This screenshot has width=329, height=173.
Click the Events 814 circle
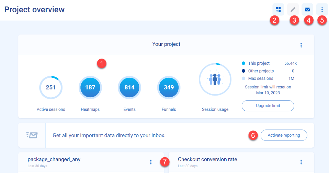[x=129, y=87]
